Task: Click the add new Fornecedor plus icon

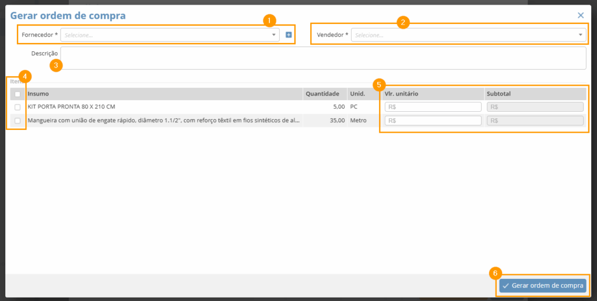Action: pos(289,35)
